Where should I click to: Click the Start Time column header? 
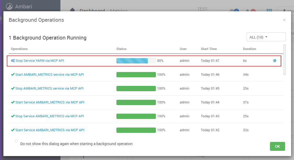pos(209,49)
